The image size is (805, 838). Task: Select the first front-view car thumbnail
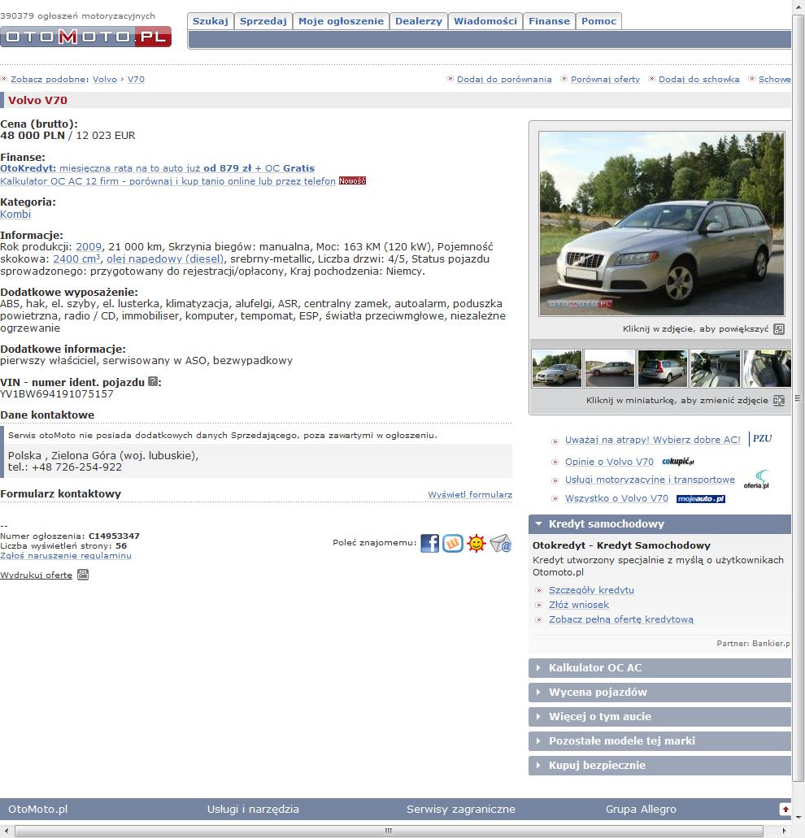(x=556, y=368)
